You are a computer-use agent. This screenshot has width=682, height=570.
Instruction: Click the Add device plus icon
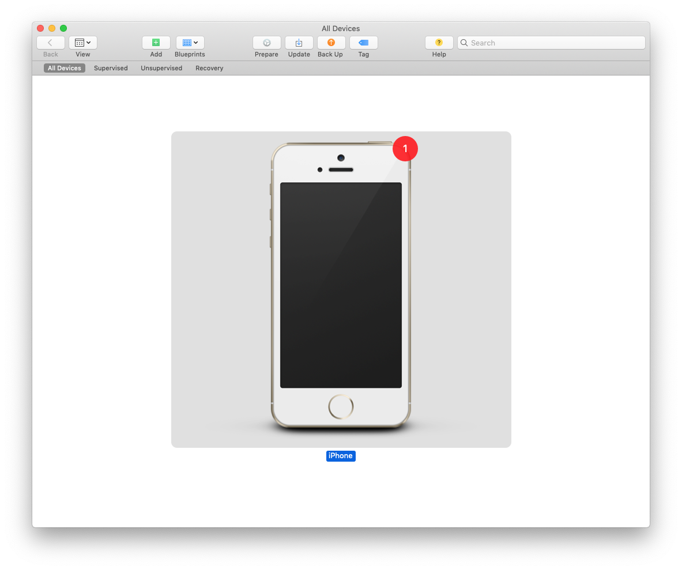click(156, 43)
